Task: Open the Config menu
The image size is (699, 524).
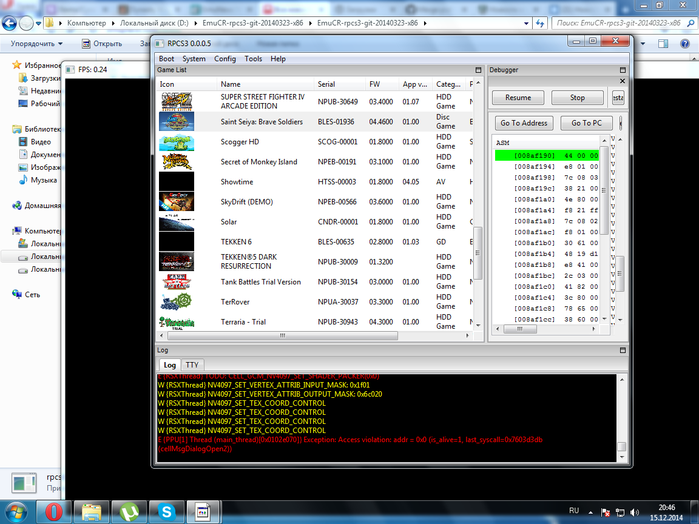Action: tap(225, 59)
